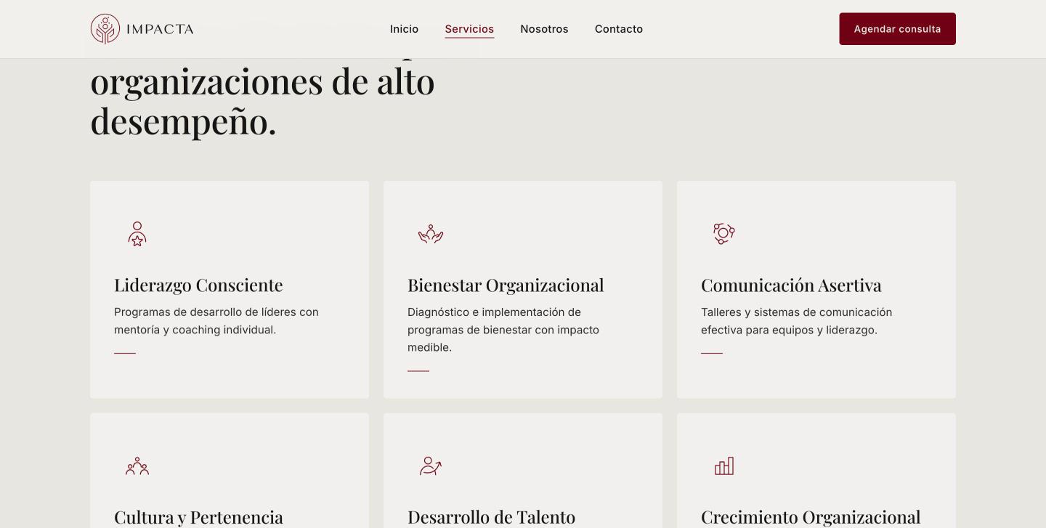Screen dimensions: 1046x528
Task: Select the Comunicación Asertiva heading
Action: 791,285
